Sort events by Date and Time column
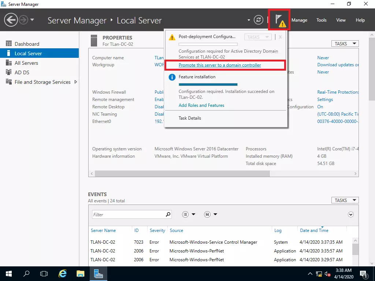This screenshot has height=281, width=375. 314,231
